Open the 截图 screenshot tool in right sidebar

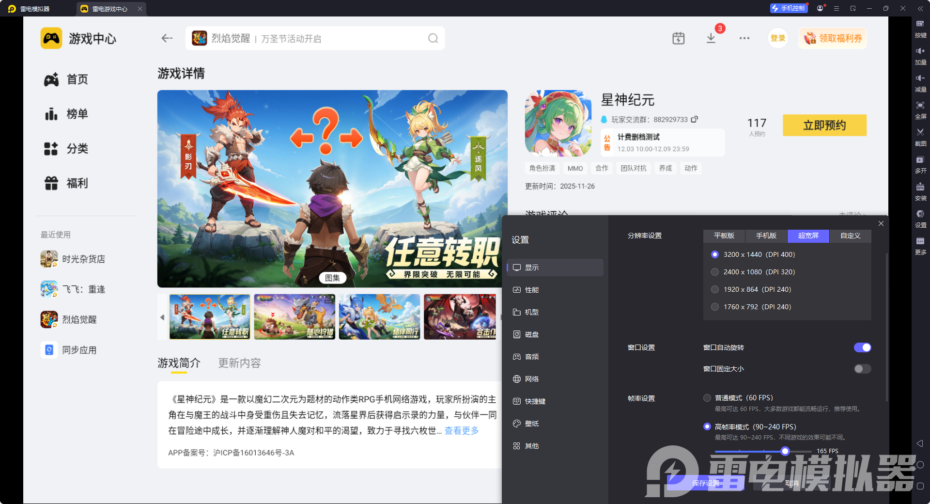pyautogui.click(x=920, y=137)
